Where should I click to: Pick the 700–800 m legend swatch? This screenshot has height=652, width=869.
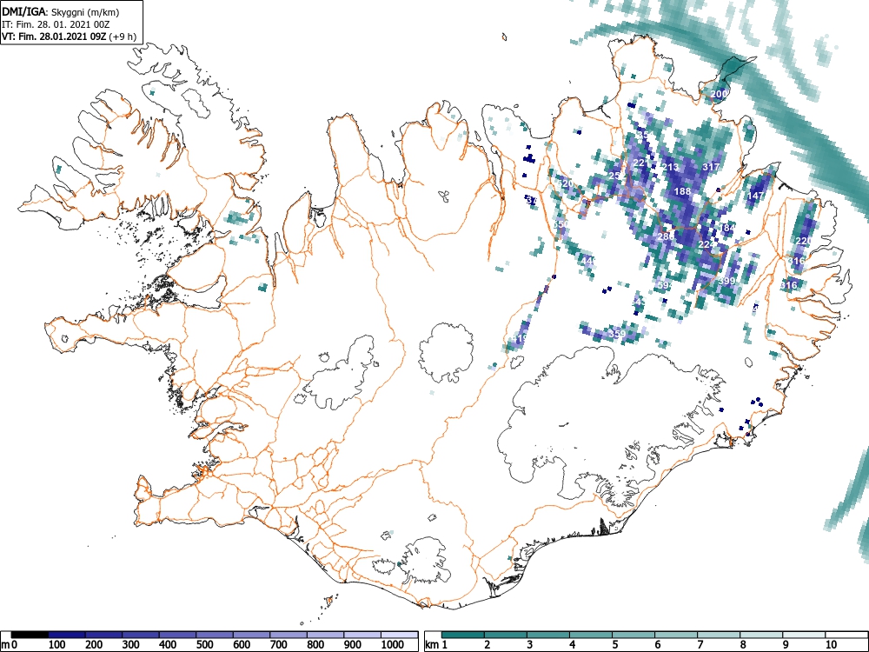289,635
